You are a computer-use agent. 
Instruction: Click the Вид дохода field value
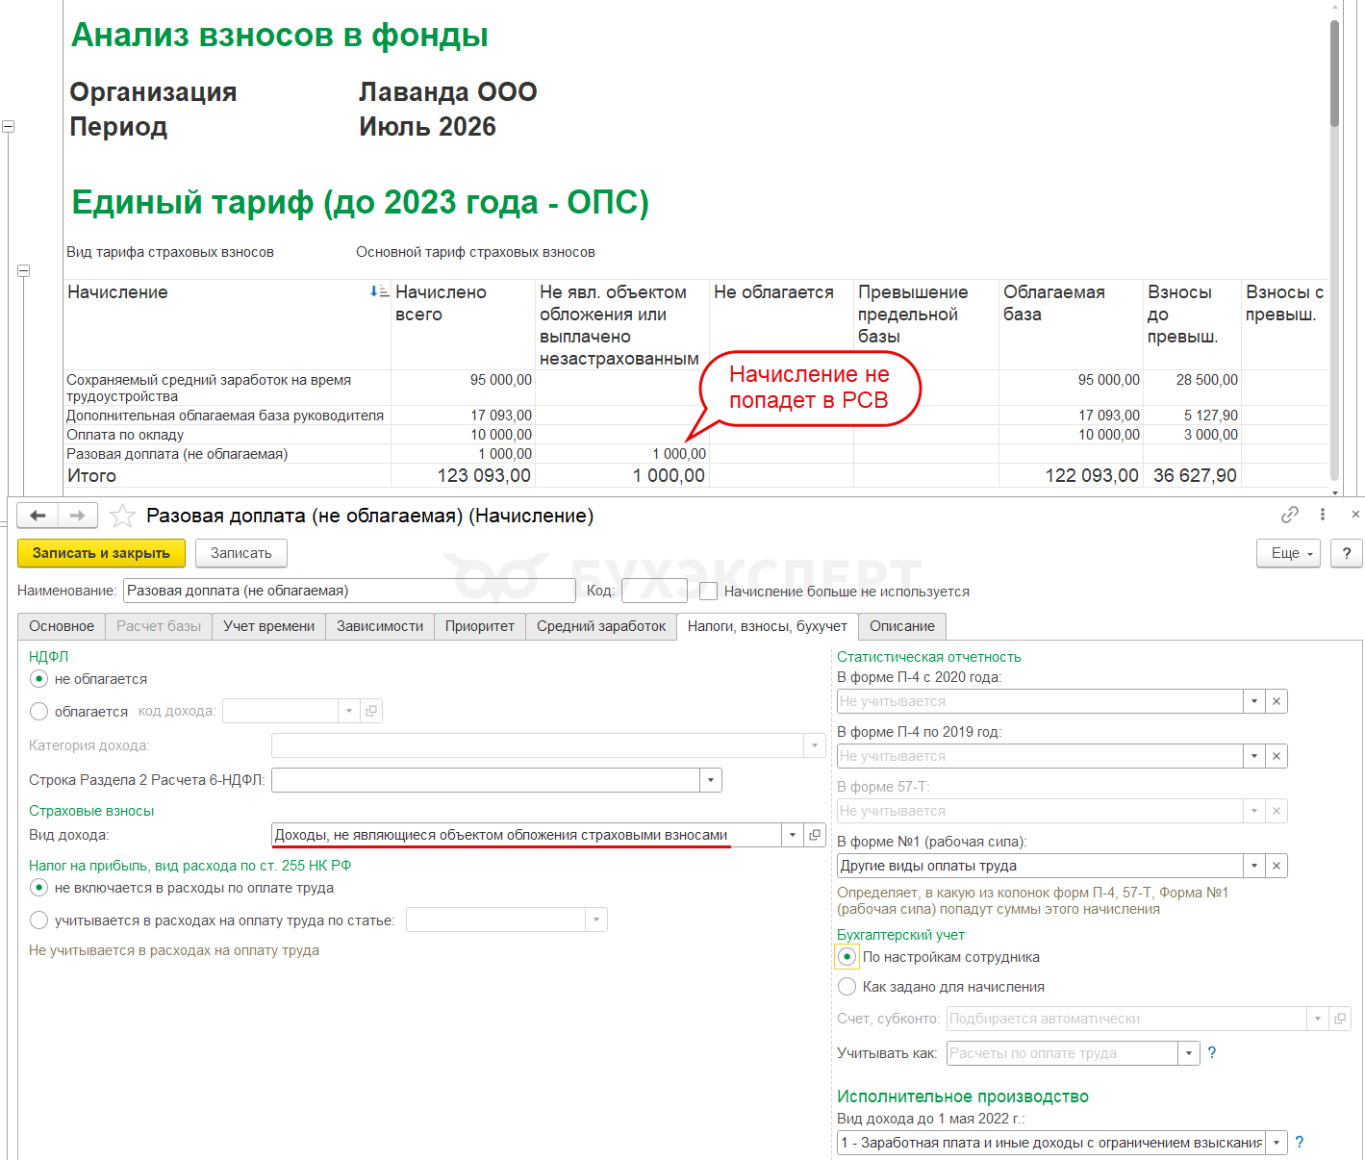(526, 835)
